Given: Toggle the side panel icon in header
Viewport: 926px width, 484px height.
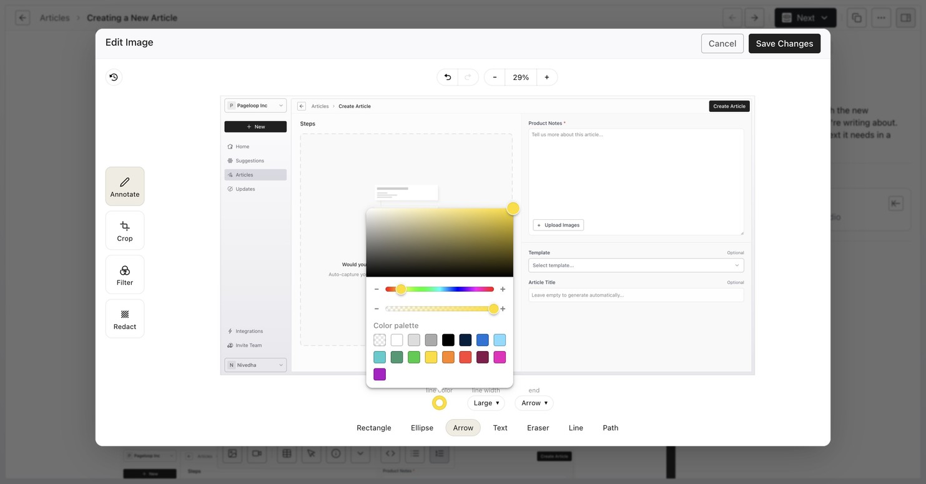Looking at the screenshot, I should coord(905,17).
